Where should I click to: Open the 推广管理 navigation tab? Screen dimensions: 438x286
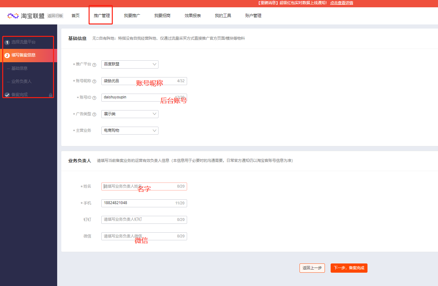pos(102,16)
